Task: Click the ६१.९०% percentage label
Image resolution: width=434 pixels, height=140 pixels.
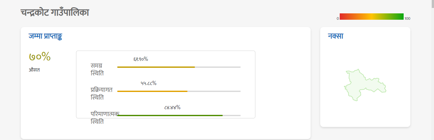Action: pos(141,59)
